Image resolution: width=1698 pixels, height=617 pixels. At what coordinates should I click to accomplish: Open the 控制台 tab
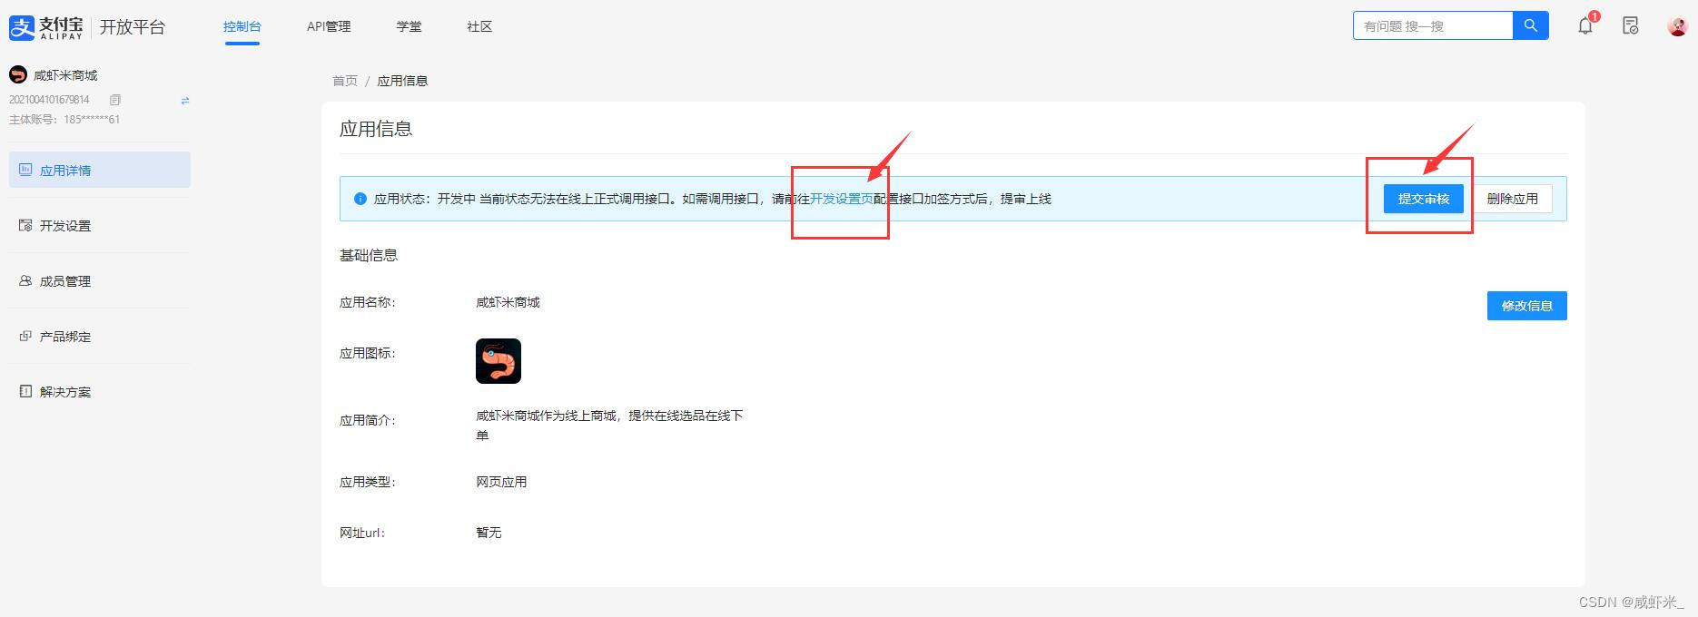[242, 26]
